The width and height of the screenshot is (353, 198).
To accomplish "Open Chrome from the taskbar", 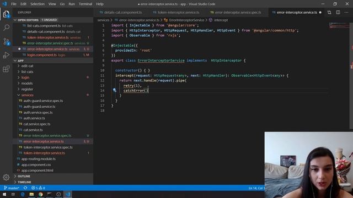I will pyautogui.click(x=40, y=194).
